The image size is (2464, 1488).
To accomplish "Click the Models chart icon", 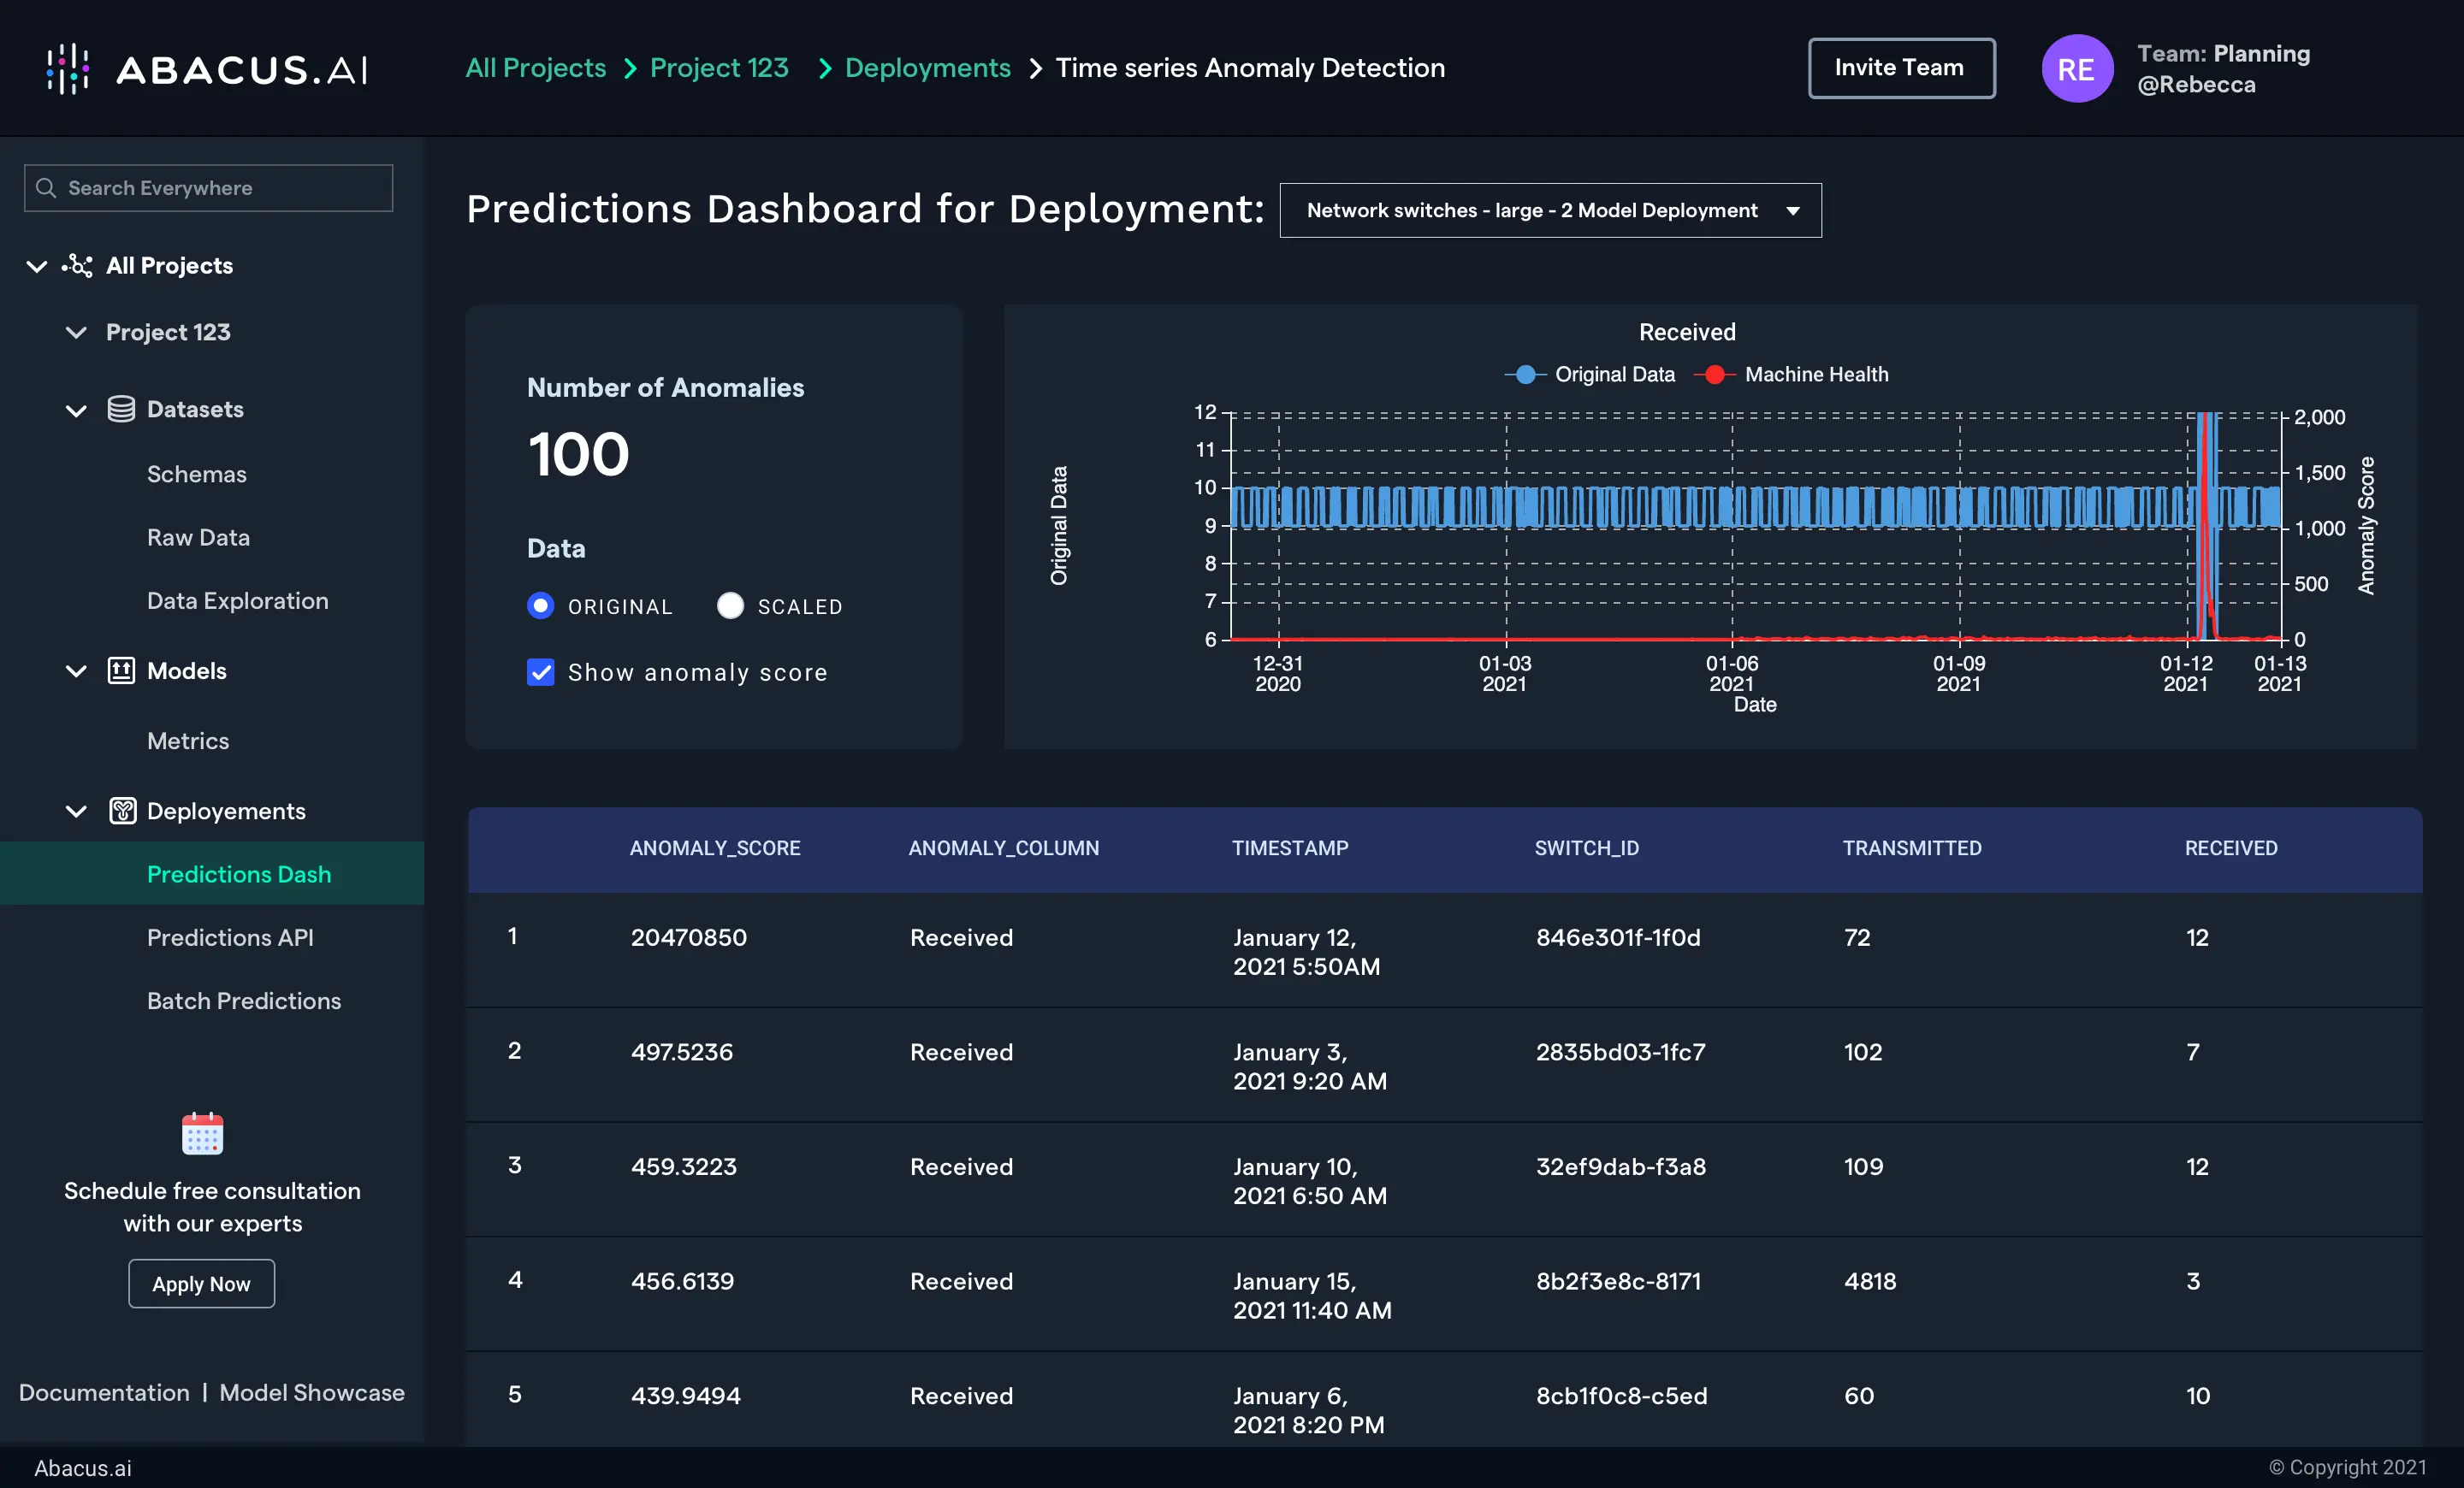I will pos(121,670).
